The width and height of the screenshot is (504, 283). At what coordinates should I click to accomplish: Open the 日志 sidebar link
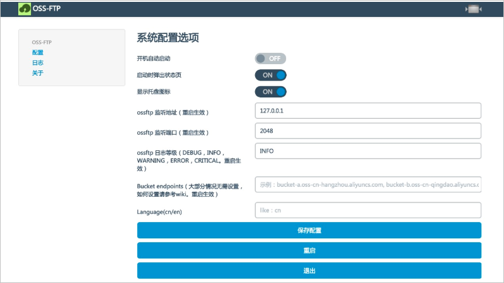pyautogui.click(x=38, y=62)
